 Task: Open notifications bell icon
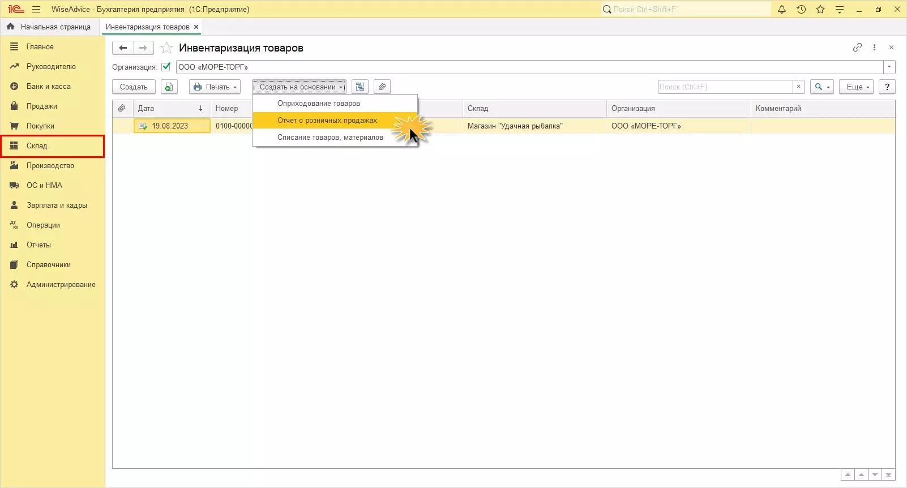pyautogui.click(x=782, y=9)
